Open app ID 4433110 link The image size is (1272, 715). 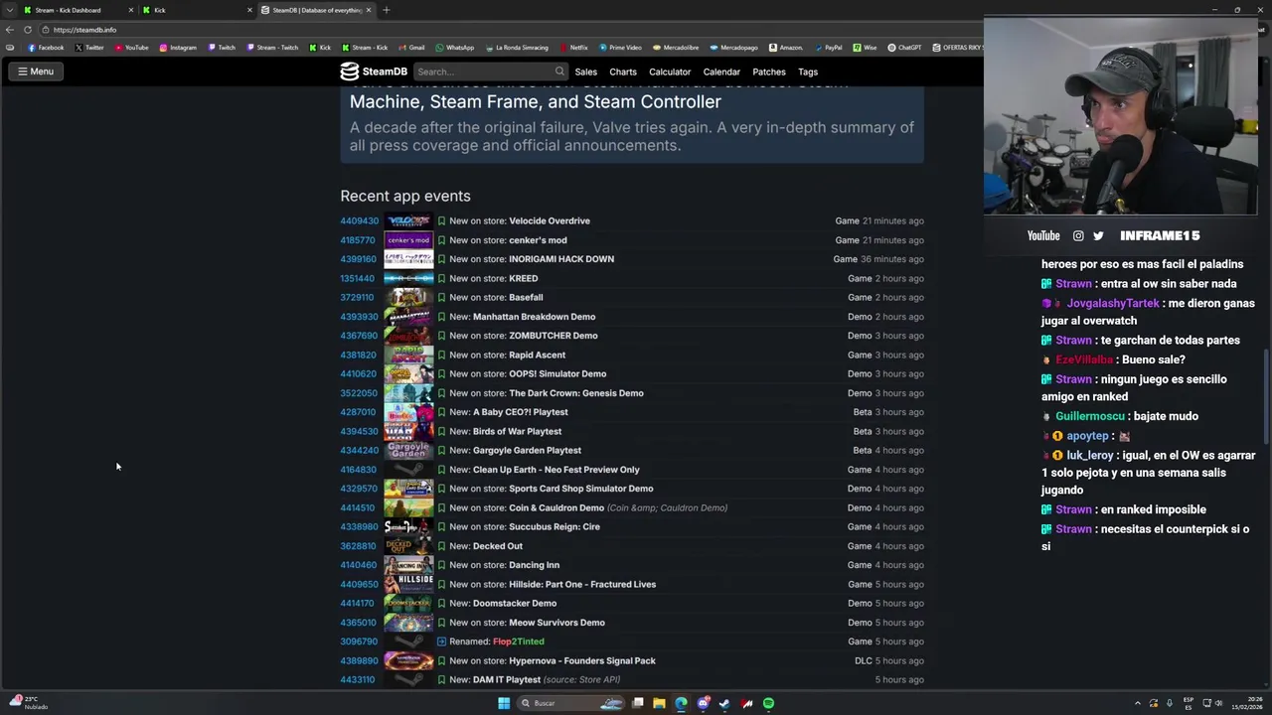pos(357,679)
